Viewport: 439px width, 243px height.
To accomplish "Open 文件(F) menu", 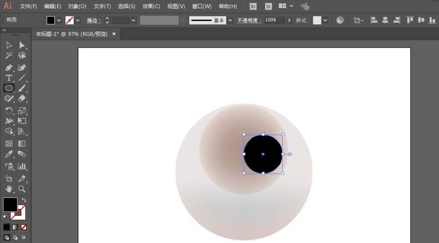I will coord(28,6).
